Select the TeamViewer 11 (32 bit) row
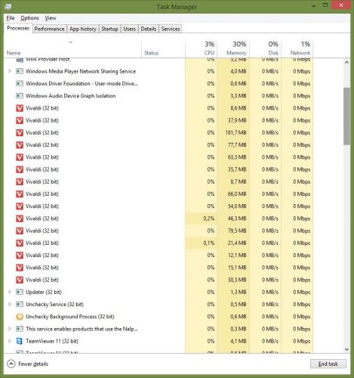Viewport: 354px width, 378px height. pyautogui.click(x=159, y=341)
